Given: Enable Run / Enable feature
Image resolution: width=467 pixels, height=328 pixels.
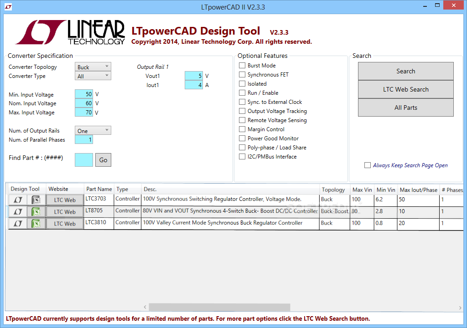Looking at the screenshot, I should pos(242,92).
